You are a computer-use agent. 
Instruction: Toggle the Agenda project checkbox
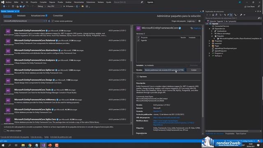[138, 40]
